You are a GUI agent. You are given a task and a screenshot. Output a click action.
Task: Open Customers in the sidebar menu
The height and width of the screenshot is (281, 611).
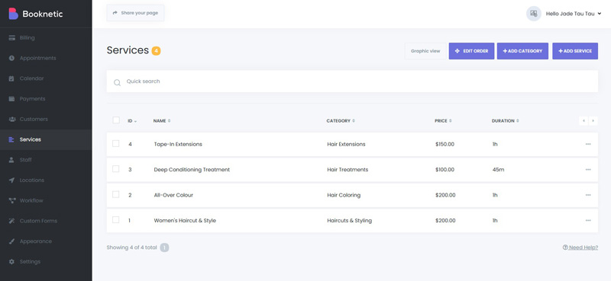(46, 119)
